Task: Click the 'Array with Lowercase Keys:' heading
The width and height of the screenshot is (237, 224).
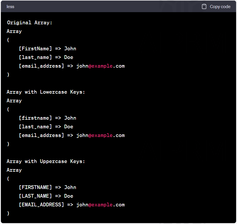Action: tap(46, 92)
